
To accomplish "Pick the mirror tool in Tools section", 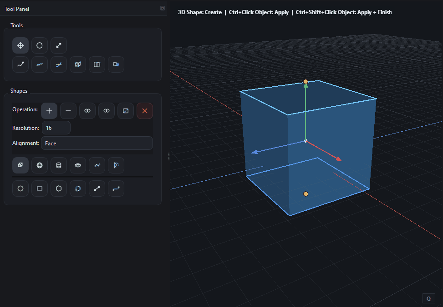I will pos(97,64).
